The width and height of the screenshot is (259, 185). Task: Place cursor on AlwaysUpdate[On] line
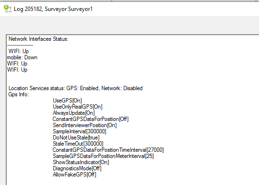tap(74, 113)
